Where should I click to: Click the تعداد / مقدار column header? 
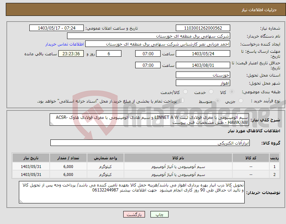[x=68, y=158]
